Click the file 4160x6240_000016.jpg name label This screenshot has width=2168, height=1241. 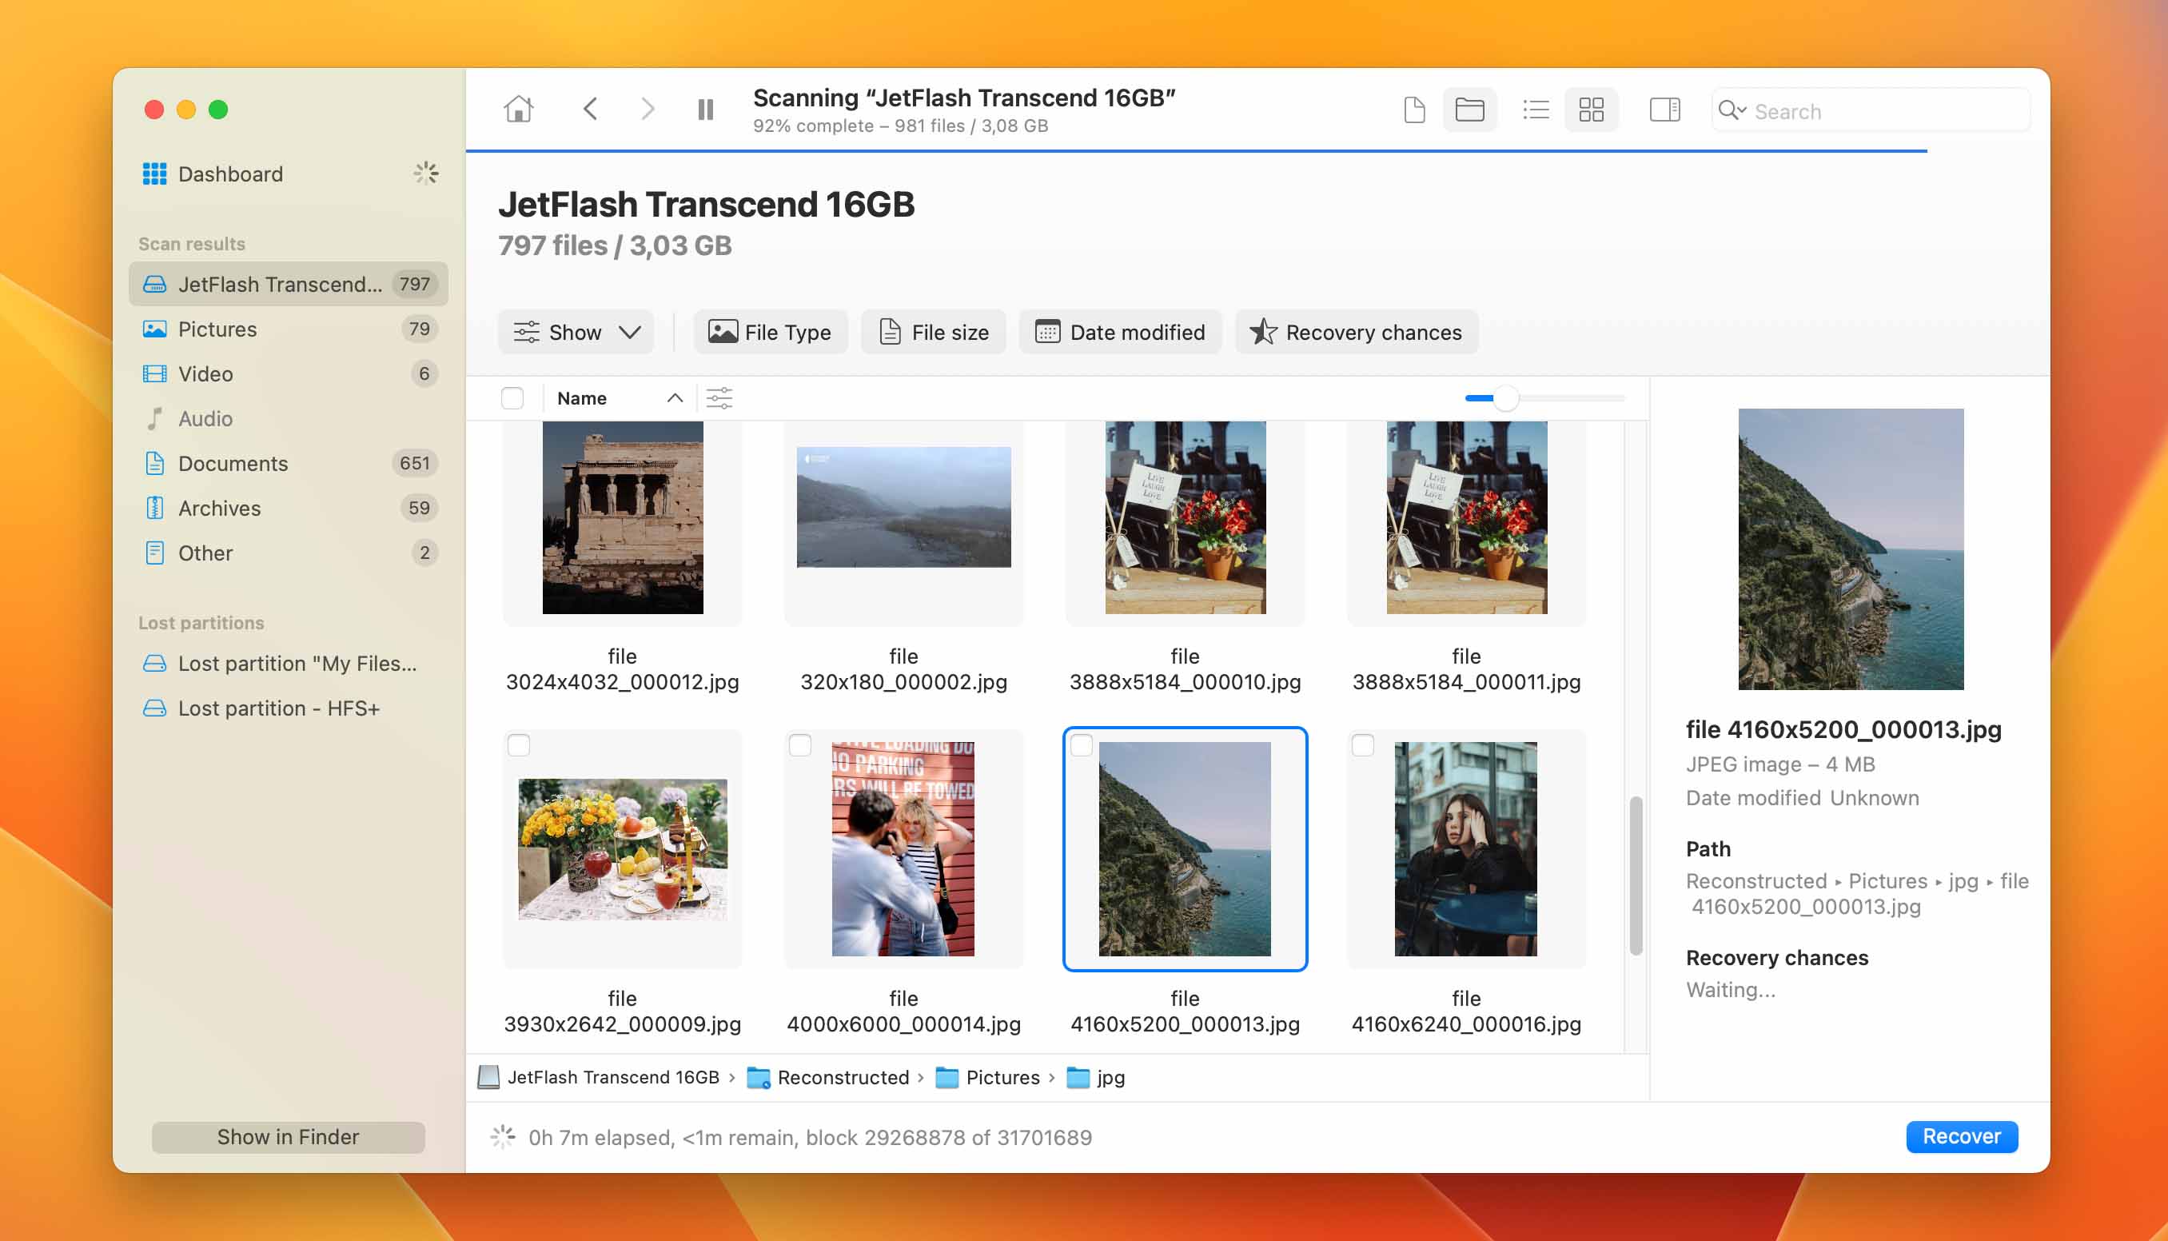tap(1466, 1011)
